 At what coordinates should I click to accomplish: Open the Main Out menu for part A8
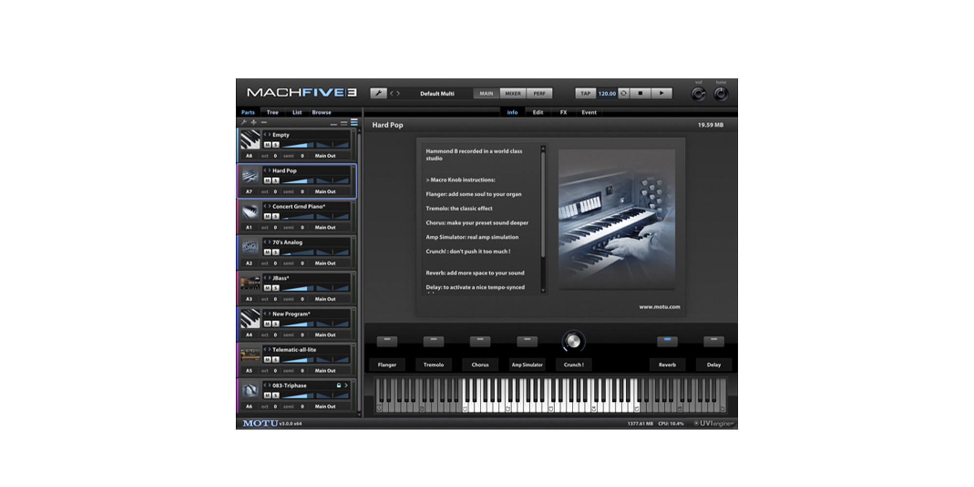click(x=325, y=156)
